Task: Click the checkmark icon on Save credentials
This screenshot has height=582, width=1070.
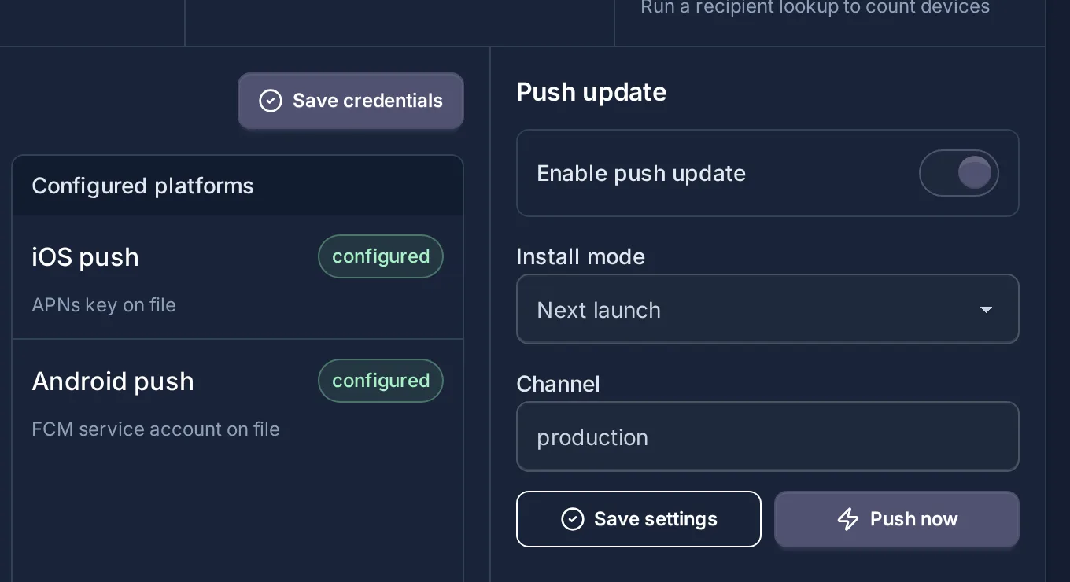Action: (271, 101)
